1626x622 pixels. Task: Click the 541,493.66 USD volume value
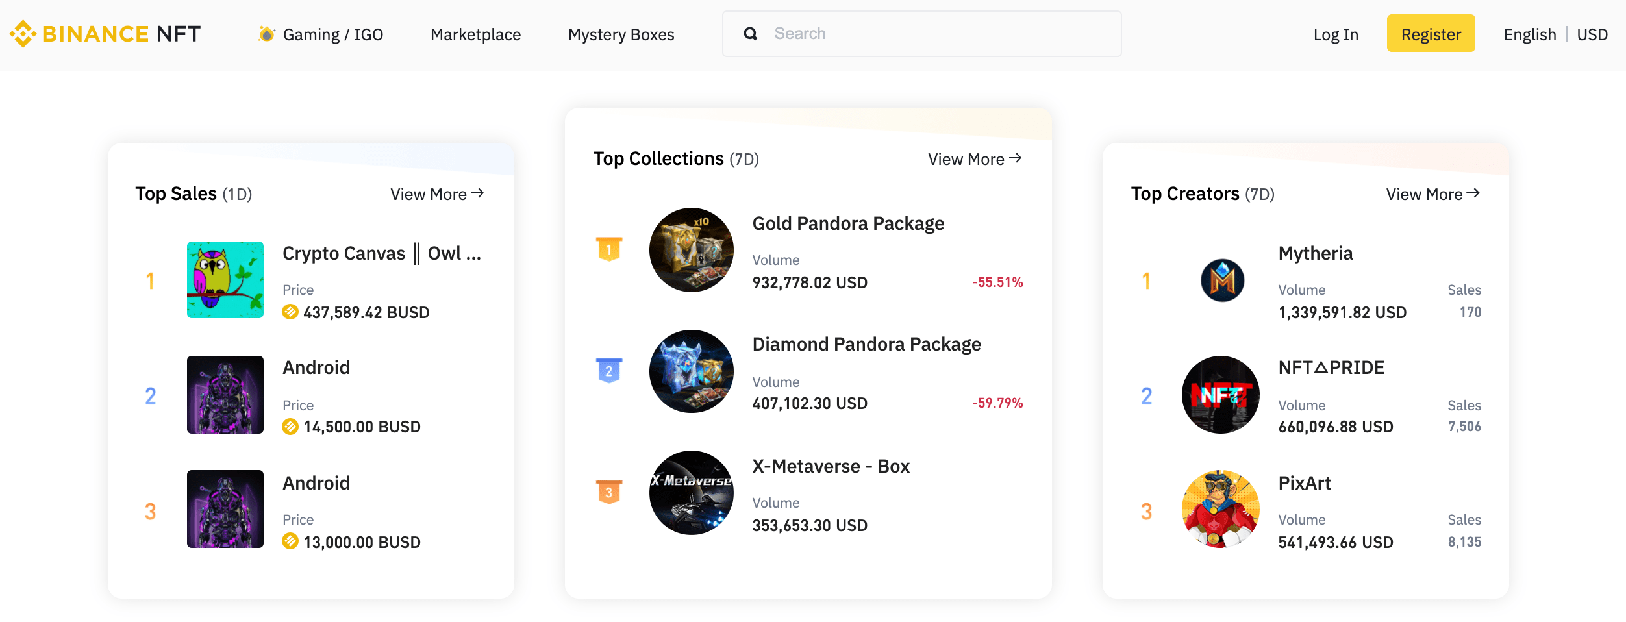coord(1336,542)
